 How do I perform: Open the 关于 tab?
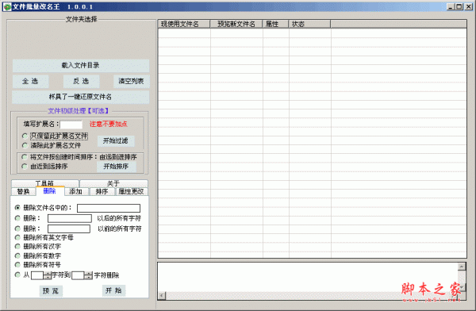(x=113, y=183)
